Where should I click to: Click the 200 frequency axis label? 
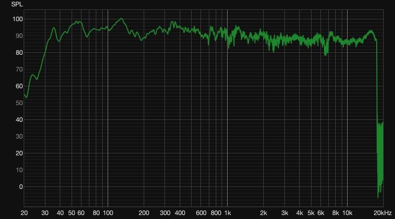pyautogui.click(x=144, y=213)
